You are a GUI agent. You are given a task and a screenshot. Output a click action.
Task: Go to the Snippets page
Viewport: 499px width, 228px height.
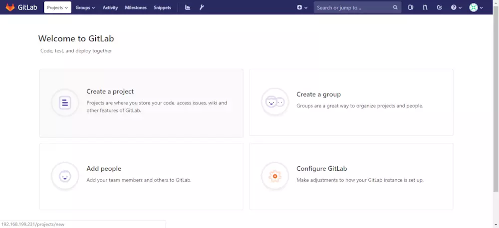pos(162,7)
